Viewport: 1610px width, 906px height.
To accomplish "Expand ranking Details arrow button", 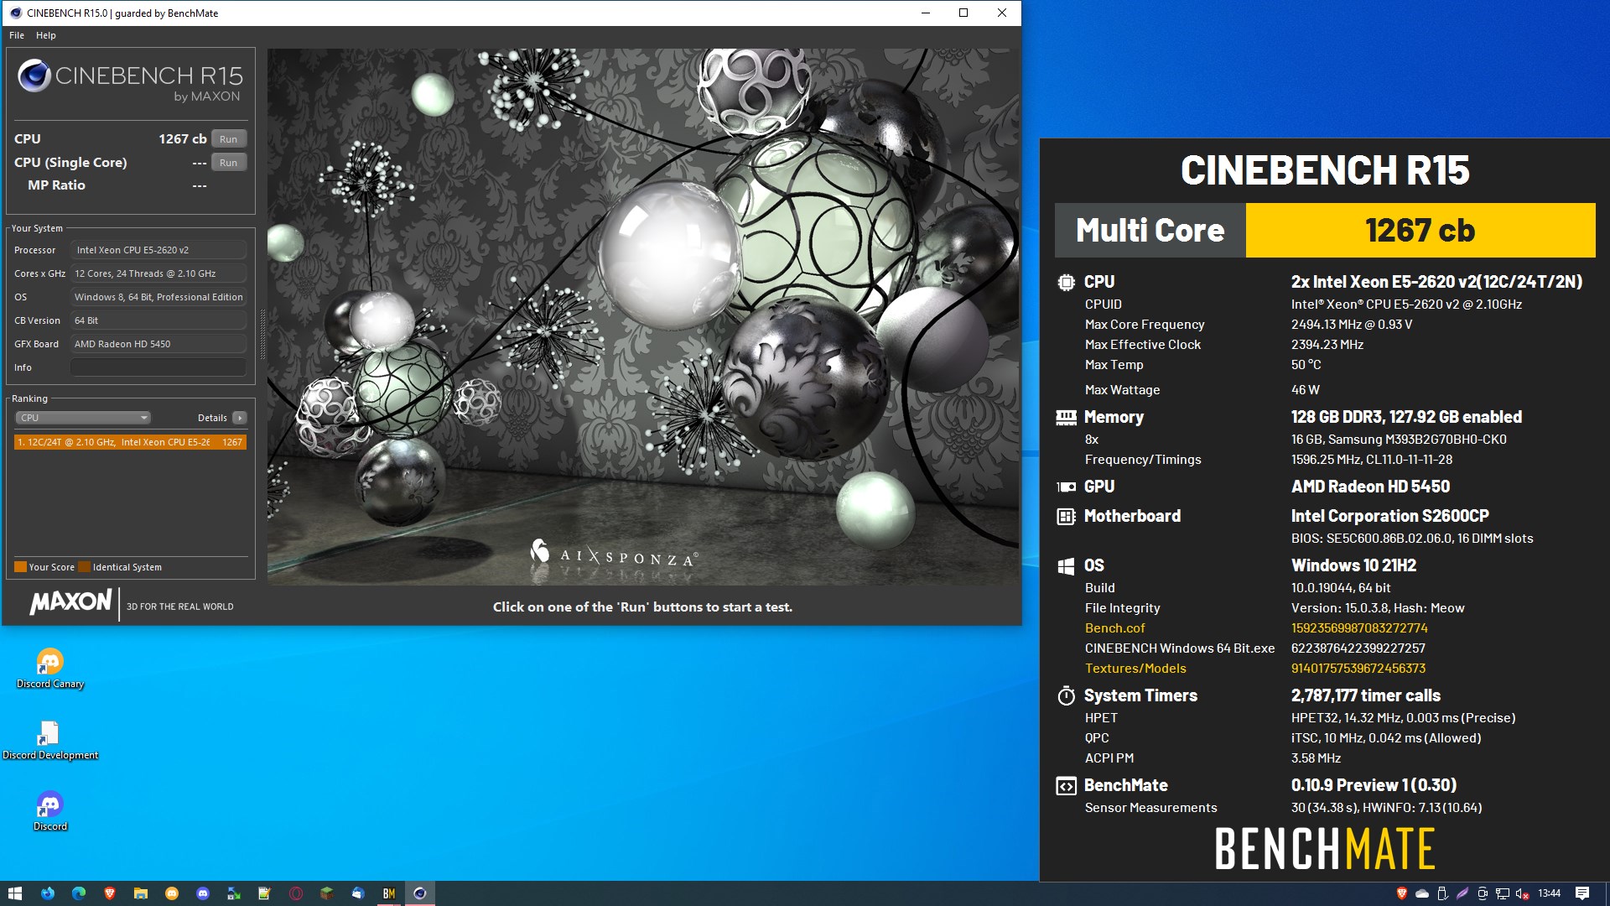I will click(240, 418).
